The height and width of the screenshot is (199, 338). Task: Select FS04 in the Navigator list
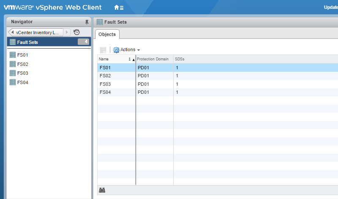pyautogui.click(x=23, y=82)
